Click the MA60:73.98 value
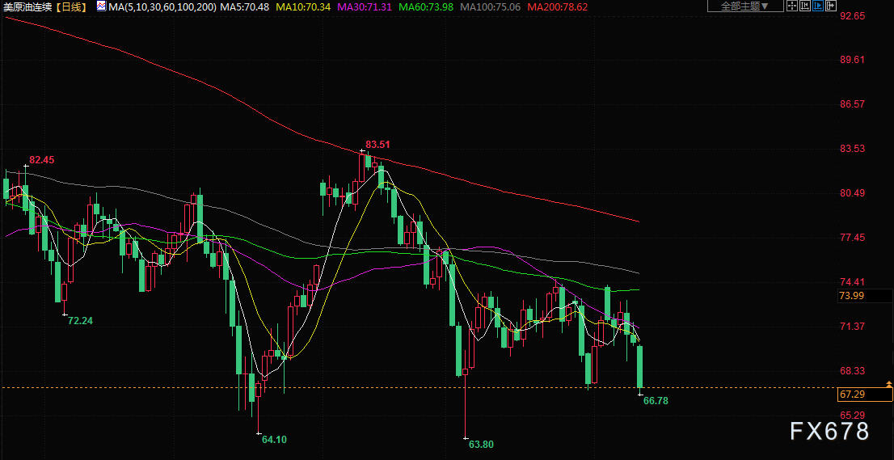 [426, 6]
